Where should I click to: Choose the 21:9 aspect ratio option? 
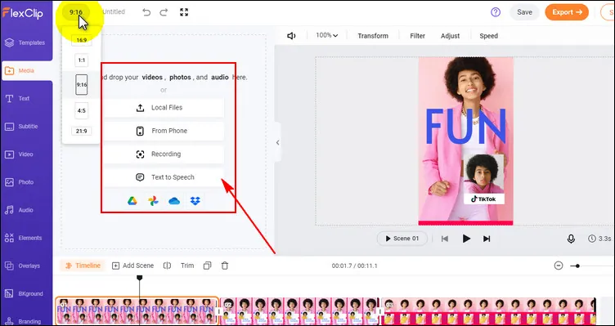(x=82, y=131)
